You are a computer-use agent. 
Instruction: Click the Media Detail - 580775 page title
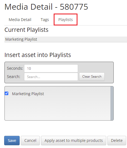tap(46, 7)
